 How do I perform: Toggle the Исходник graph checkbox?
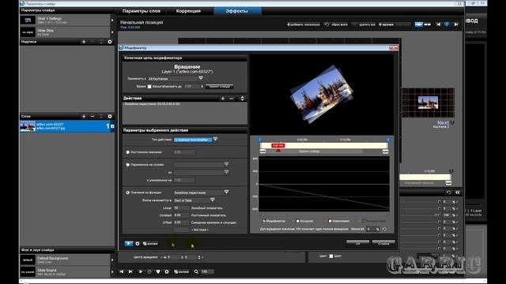click(x=297, y=221)
